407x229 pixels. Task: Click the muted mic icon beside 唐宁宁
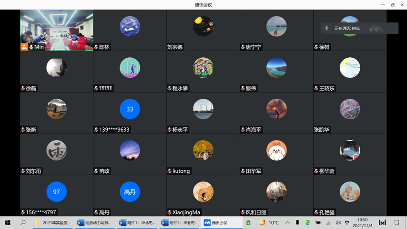243,47
